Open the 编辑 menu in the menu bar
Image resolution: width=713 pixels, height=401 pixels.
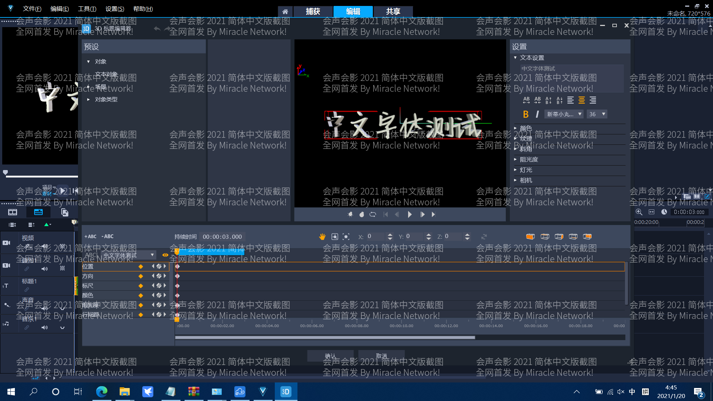pos(60,9)
